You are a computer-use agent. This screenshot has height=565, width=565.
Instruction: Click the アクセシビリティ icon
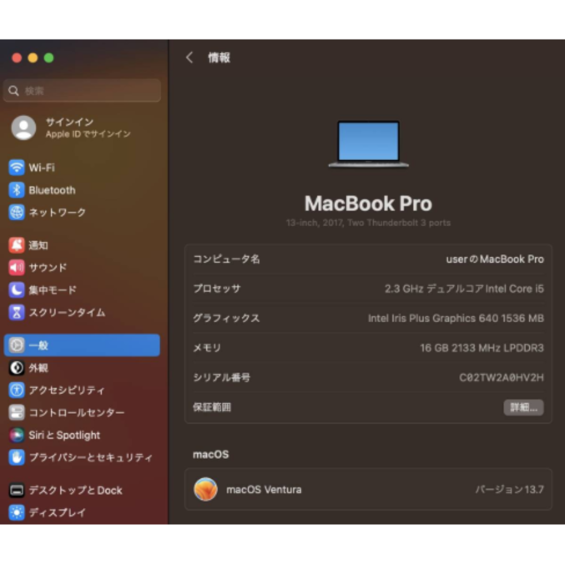17,390
